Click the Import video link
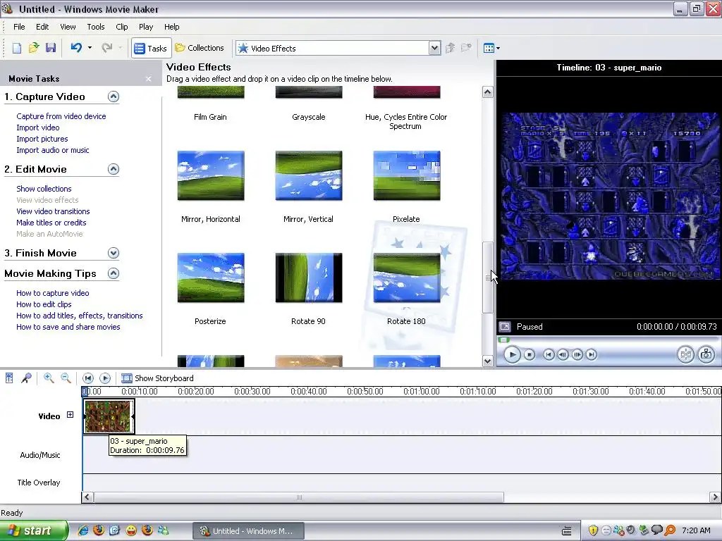 38,128
